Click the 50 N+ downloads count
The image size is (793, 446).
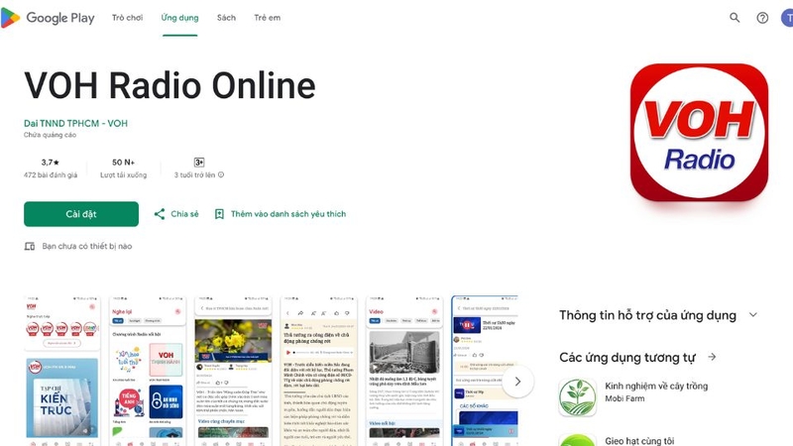123,163
